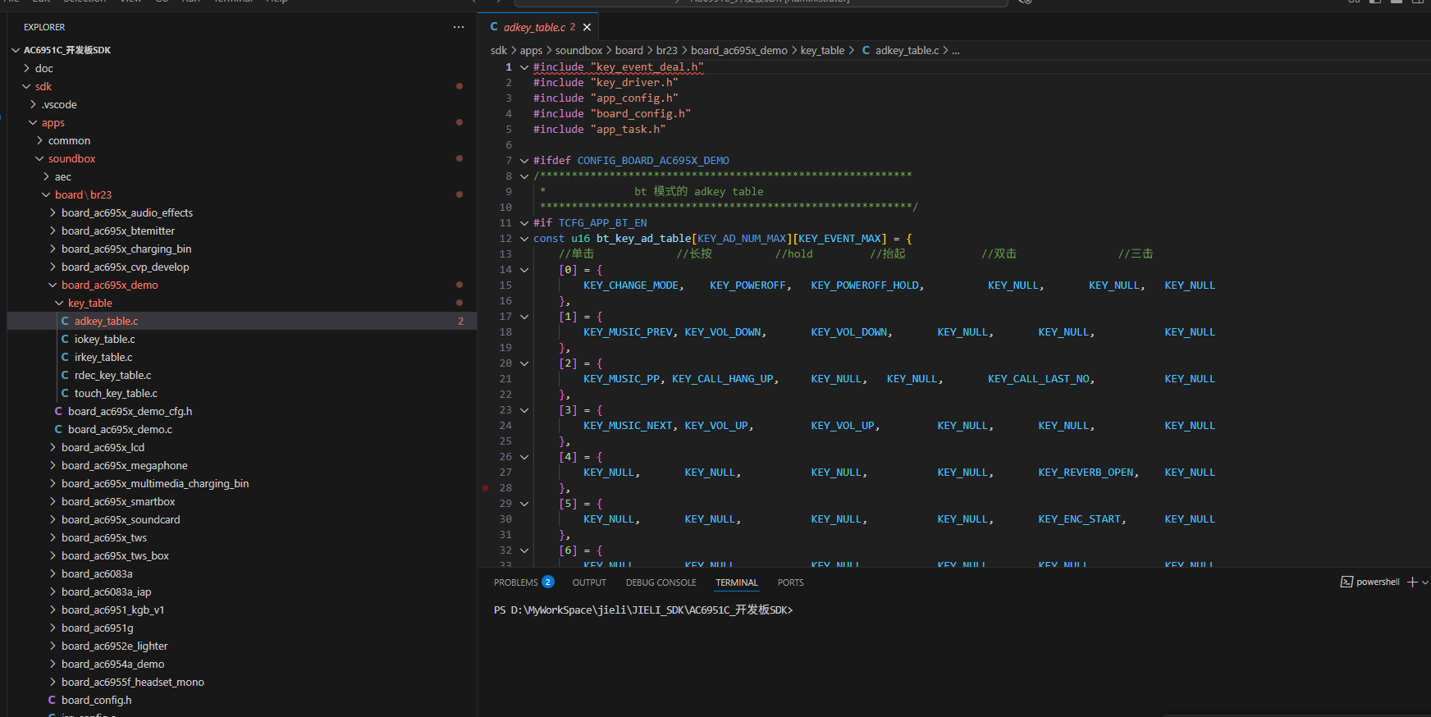1431x717 pixels.
Task: Close the adkey_table.c editor tab
Action: click(x=587, y=27)
